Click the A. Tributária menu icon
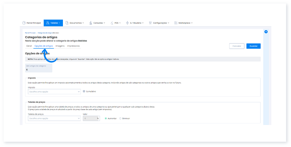The height and width of the screenshot is (147, 291). (127, 23)
